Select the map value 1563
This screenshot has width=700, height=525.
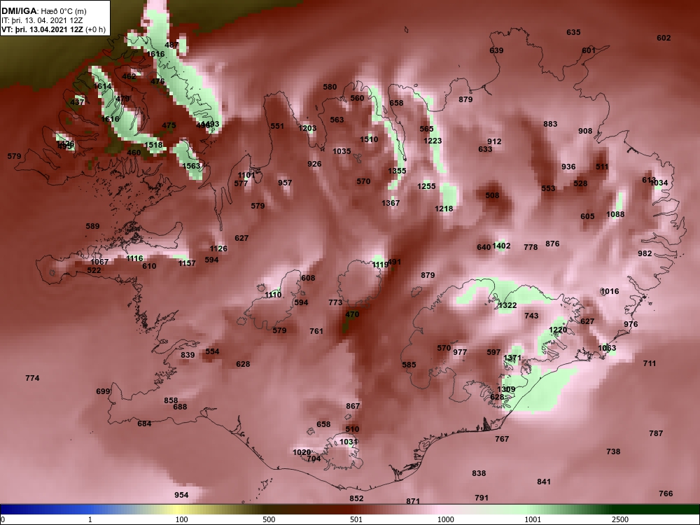(x=192, y=166)
